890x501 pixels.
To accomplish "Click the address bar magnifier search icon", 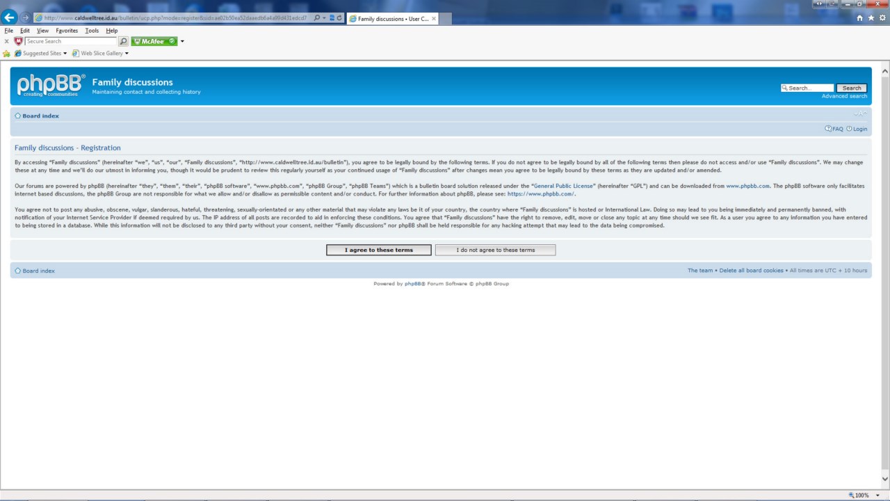I will click(x=317, y=18).
